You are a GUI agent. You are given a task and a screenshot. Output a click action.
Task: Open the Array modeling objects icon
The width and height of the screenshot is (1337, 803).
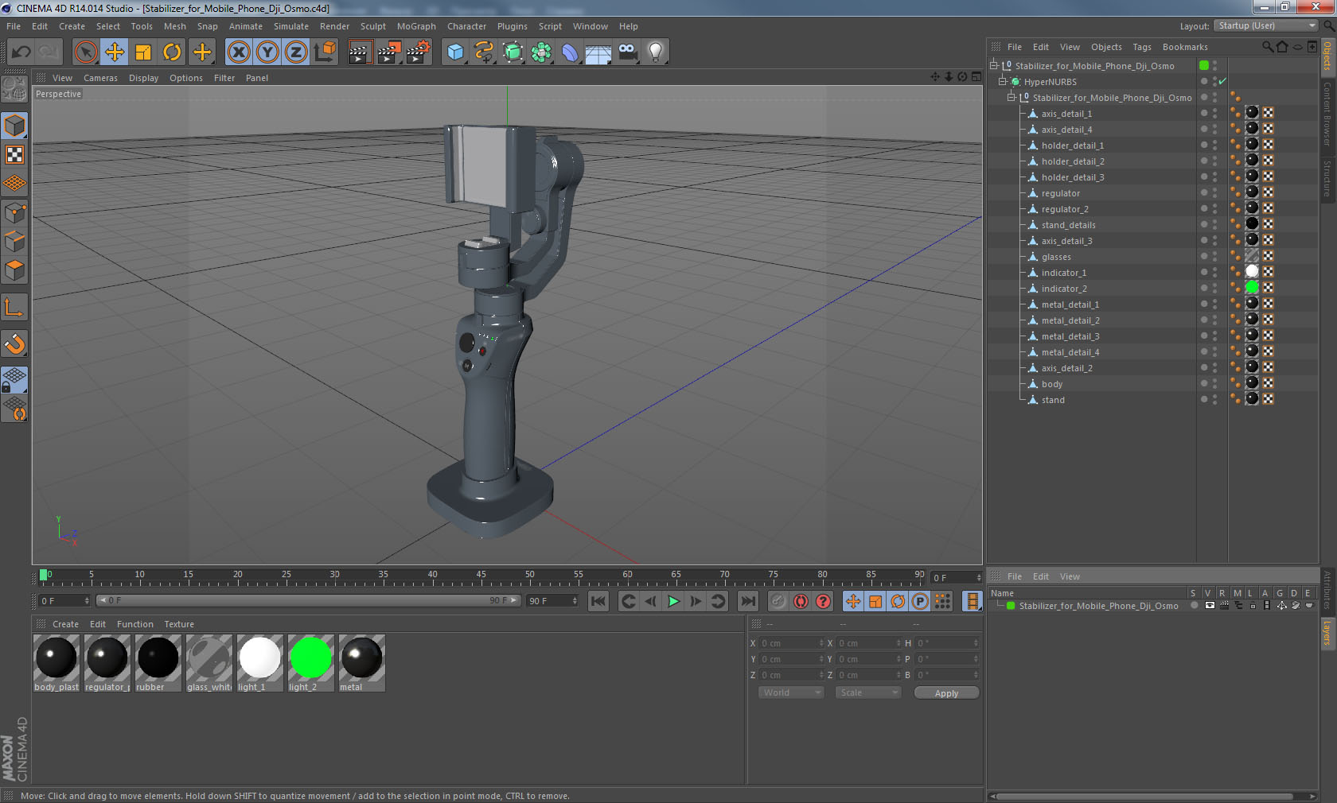click(541, 52)
